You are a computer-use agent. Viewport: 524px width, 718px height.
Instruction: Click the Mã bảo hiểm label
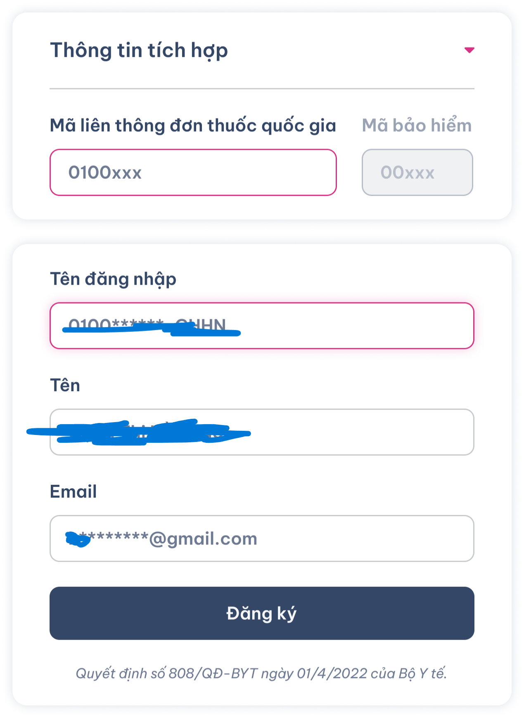coord(417,125)
